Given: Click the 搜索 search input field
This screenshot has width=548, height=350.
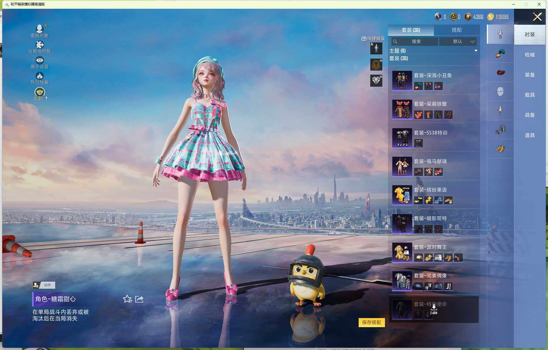Looking at the screenshot, I should click(x=416, y=42).
